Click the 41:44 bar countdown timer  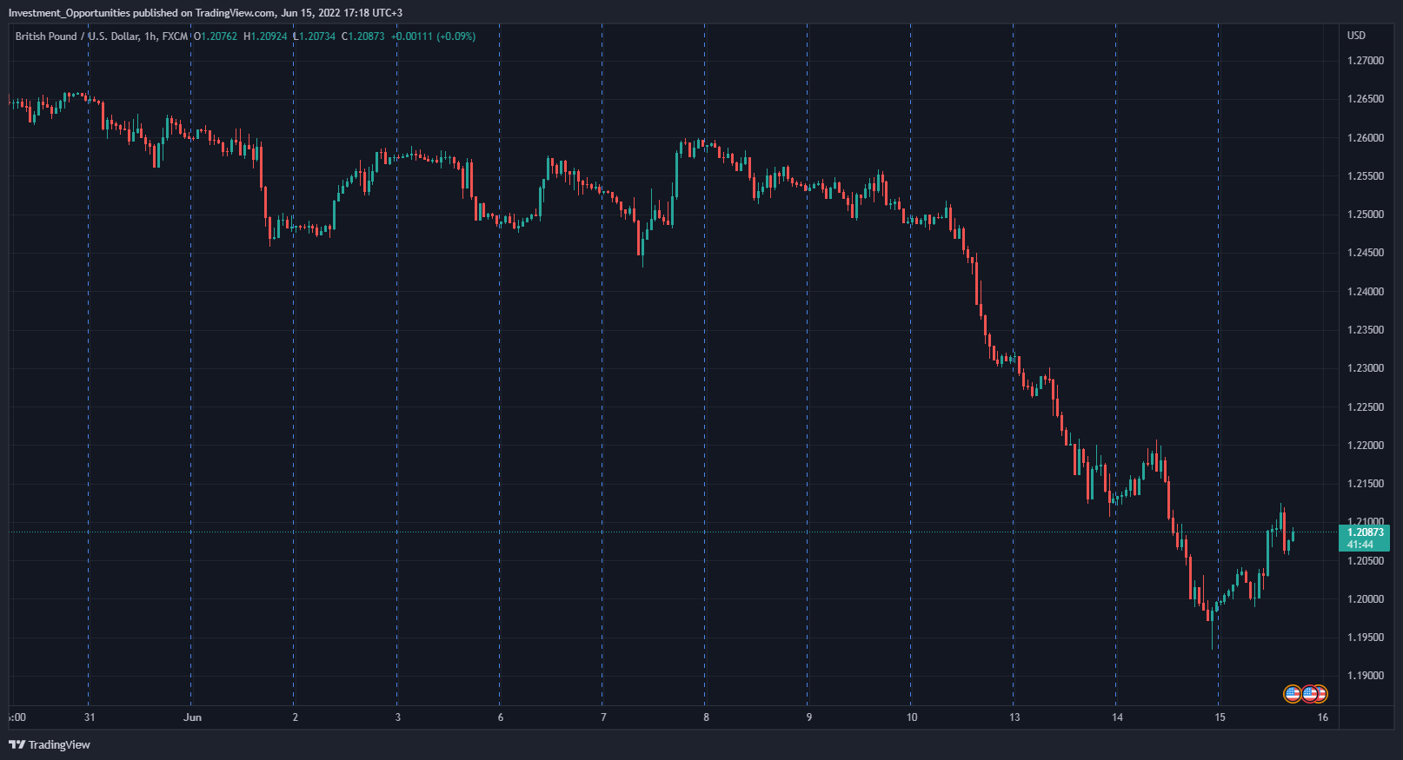(x=1360, y=545)
